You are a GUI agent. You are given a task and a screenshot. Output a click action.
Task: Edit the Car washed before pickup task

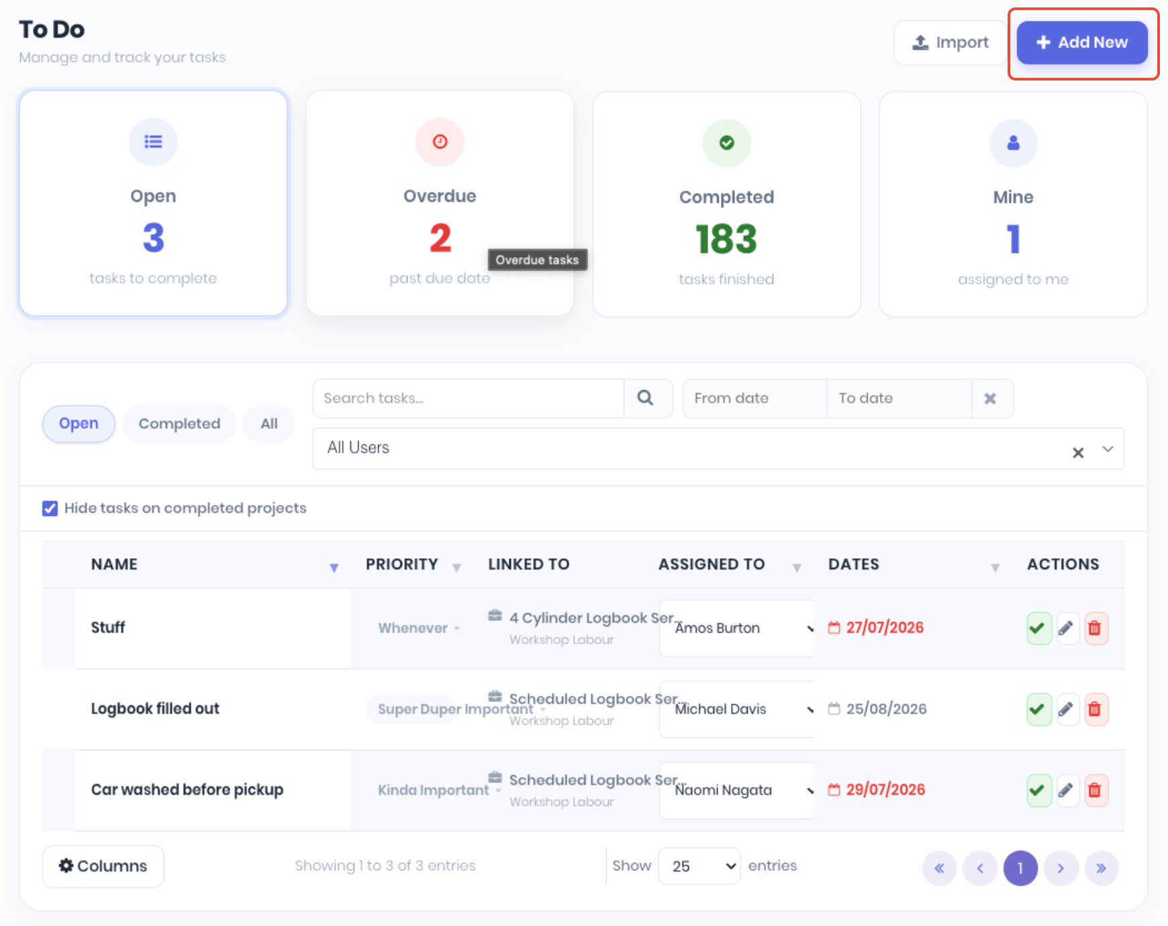(1067, 790)
